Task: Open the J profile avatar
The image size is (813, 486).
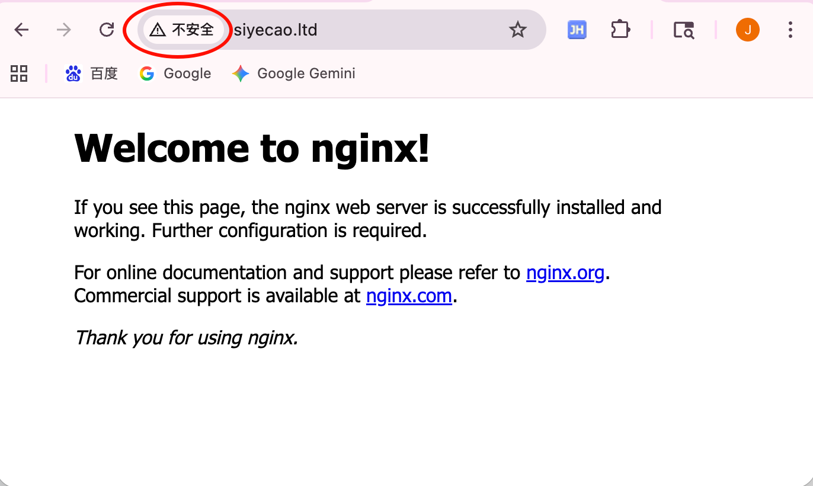Action: [x=748, y=30]
